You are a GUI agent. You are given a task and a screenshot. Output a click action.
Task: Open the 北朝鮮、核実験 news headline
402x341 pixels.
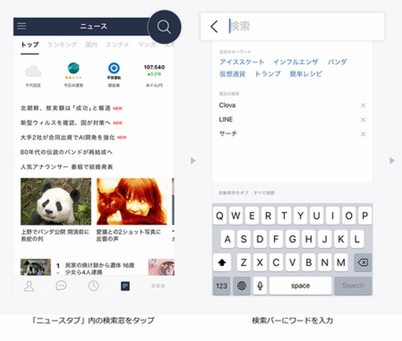(65, 107)
